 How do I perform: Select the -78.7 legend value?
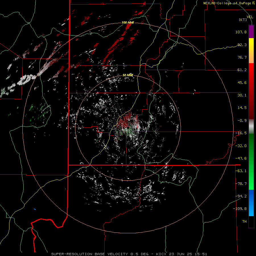241,184
